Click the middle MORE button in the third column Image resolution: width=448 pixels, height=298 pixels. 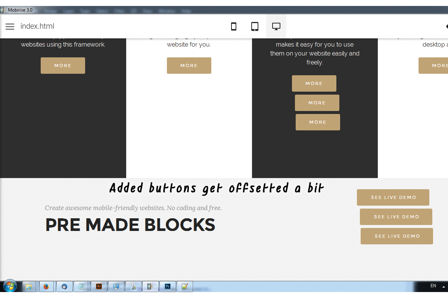[x=317, y=102]
